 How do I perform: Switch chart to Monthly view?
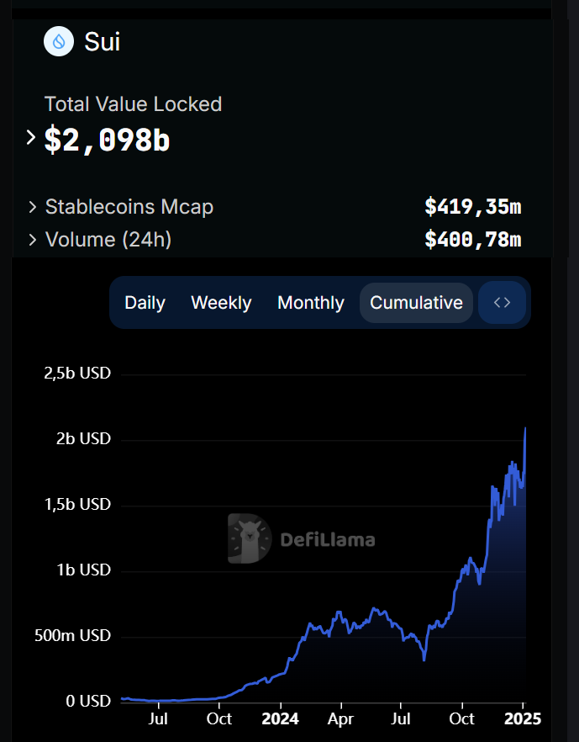click(311, 303)
